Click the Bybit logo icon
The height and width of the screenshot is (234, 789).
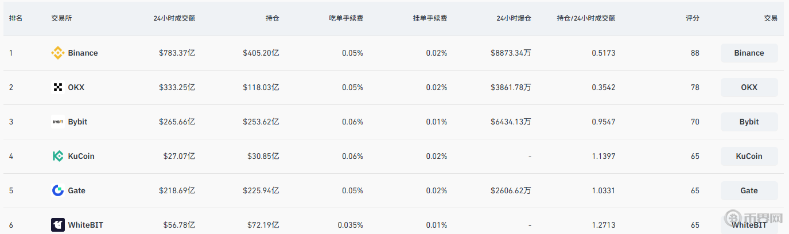tap(58, 122)
